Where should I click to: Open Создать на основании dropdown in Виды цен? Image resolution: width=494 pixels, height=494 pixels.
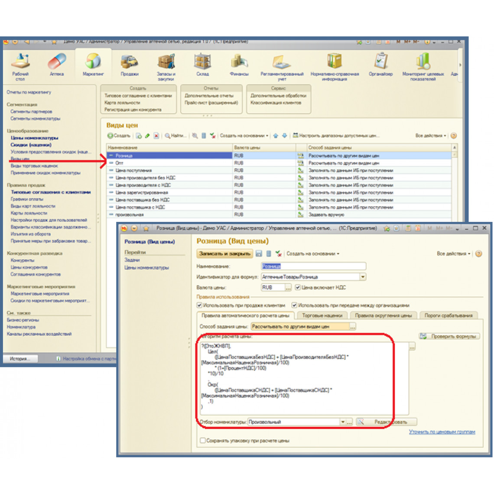[244, 136]
